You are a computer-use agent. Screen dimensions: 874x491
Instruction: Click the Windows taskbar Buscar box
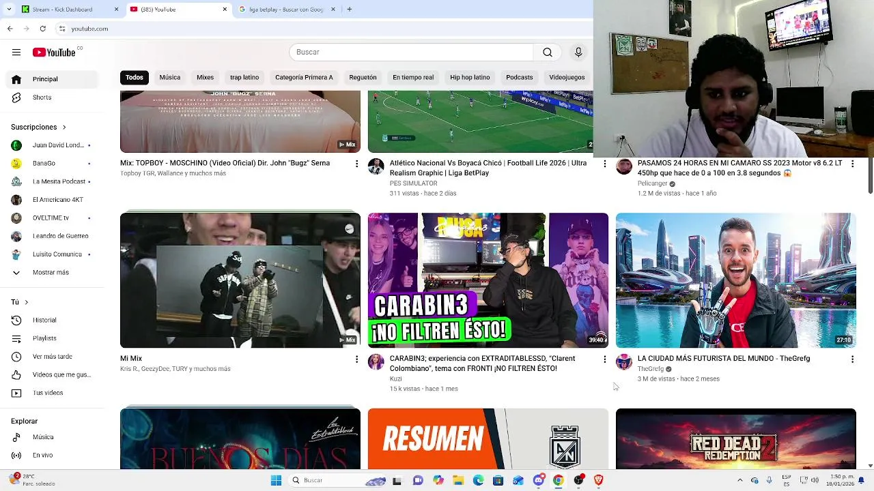[x=337, y=480]
